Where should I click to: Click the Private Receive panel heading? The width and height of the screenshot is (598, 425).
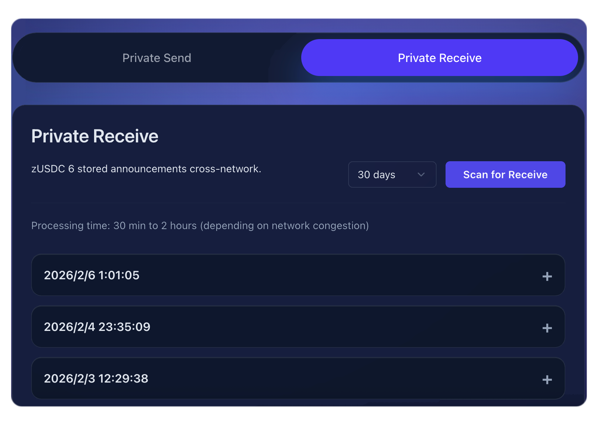pyautogui.click(x=95, y=136)
